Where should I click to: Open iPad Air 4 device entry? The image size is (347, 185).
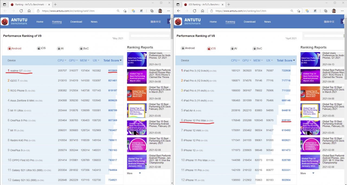[x=191, y=111]
